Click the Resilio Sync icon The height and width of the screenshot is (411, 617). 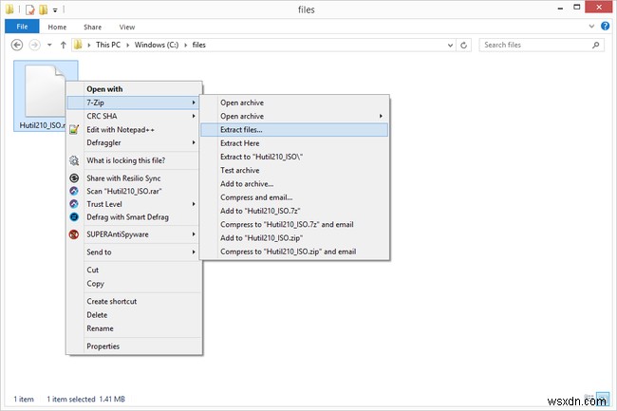pyautogui.click(x=73, y=177)
